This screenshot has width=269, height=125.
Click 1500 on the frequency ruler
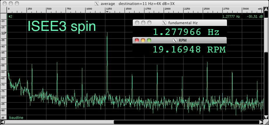(x=129, y=9)
